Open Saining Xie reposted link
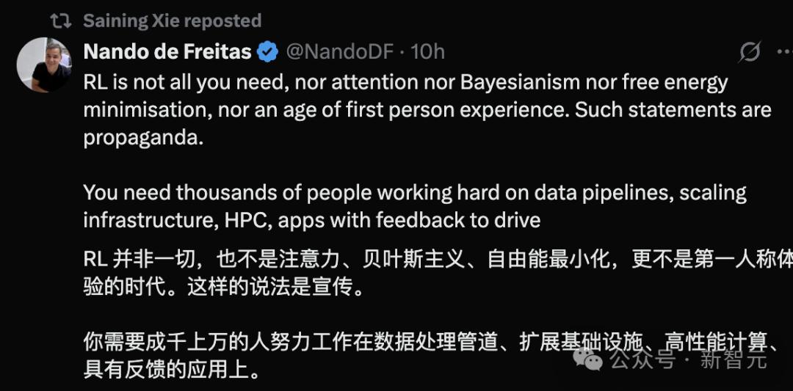 pos(172,21)
